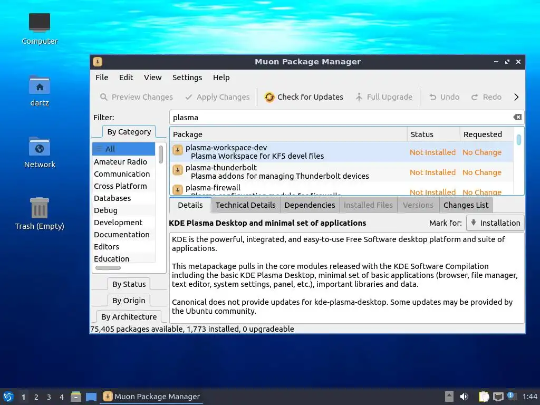Switch to the Changes List tab
The image size is (540, 405).
point(466,205)
